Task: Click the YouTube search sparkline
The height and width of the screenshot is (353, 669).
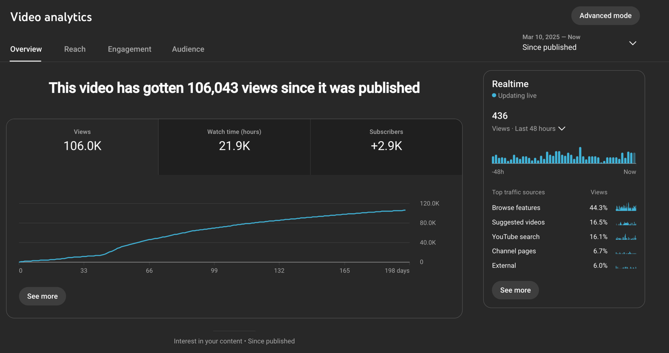Action: point(626,237)
